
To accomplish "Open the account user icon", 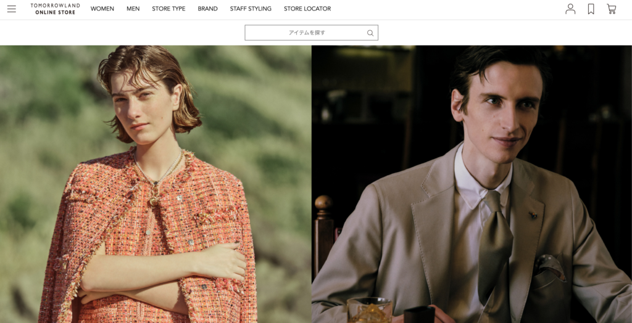I will pos(570,9).
